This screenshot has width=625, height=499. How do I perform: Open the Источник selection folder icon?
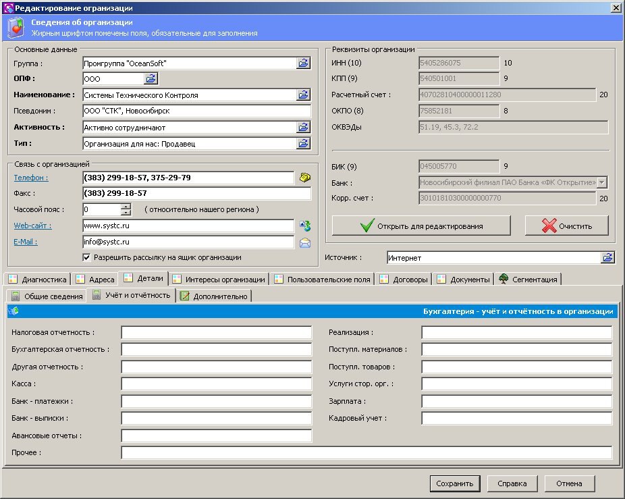(x=607, y=257)
